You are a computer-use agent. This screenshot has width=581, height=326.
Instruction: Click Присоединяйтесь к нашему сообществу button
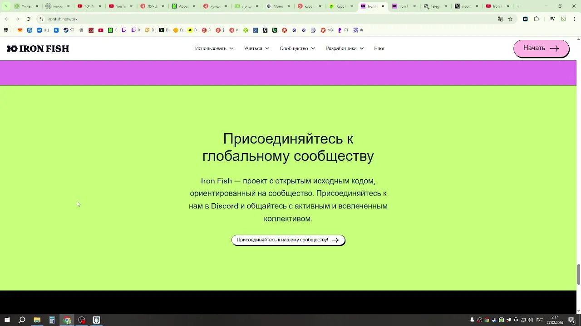pyautogui.click(x=288, y=240)
